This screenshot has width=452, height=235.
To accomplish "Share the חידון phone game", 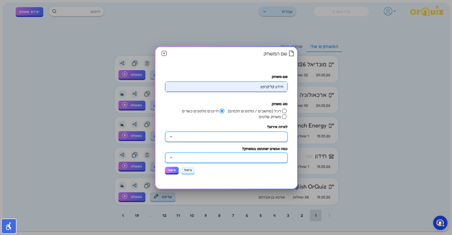I will click(x=122, y=155).
